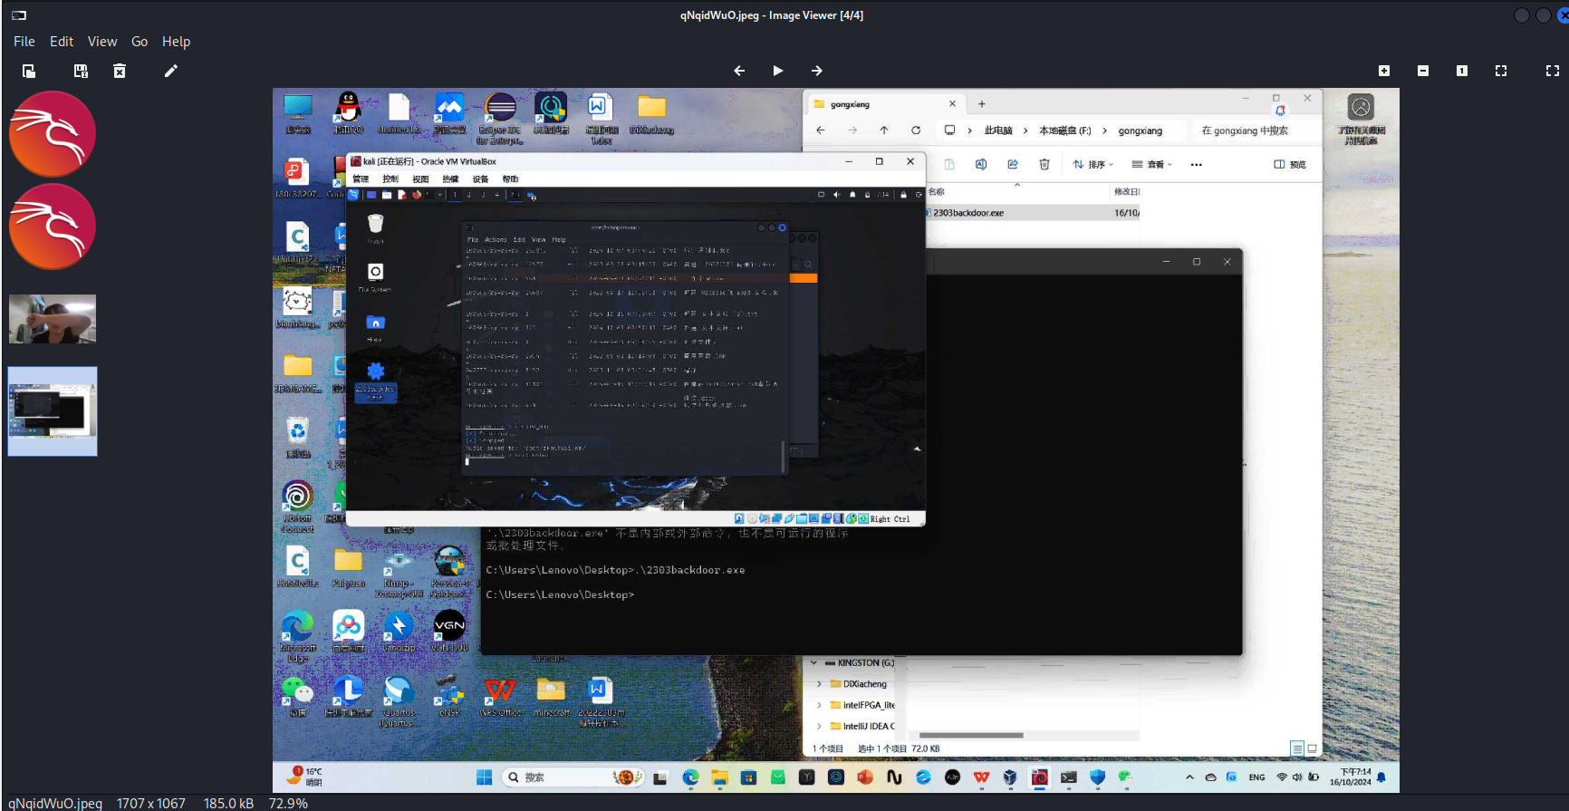Click the Zoom to Fit icon
1569x811 pixels.
tap(1501, 71)
